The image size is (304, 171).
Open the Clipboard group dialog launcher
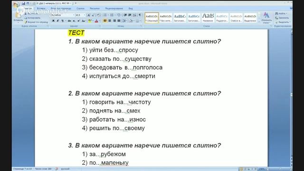tap(47, 26)
